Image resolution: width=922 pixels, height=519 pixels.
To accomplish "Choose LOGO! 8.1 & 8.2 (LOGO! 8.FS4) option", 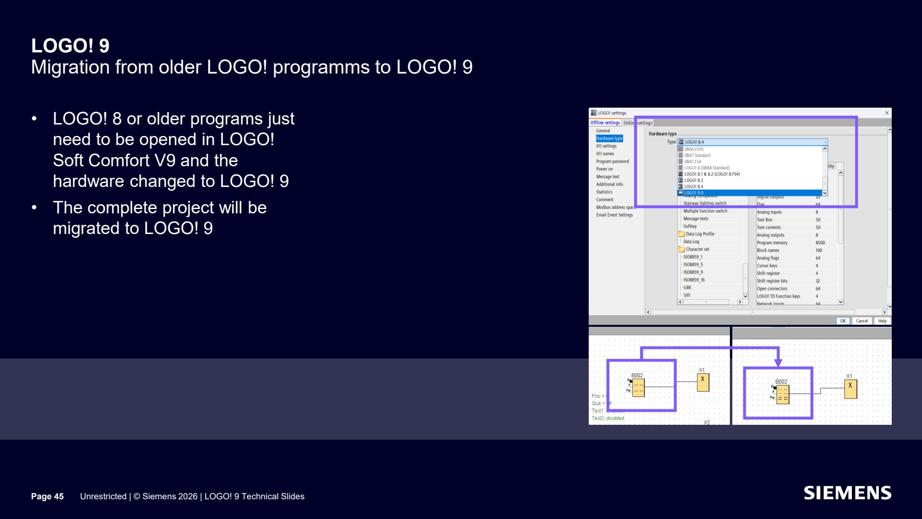I will [750, 174].
